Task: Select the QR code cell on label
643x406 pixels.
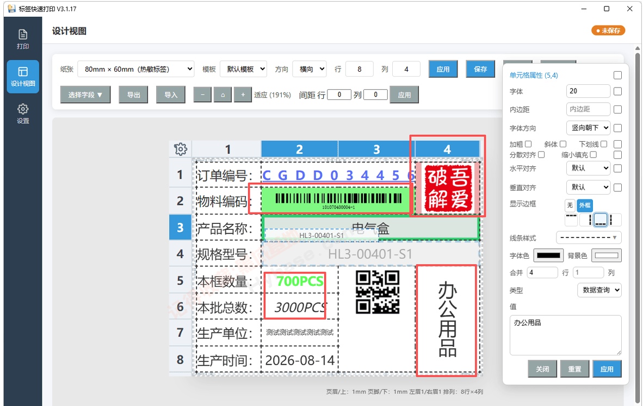Action: [378, 292]
